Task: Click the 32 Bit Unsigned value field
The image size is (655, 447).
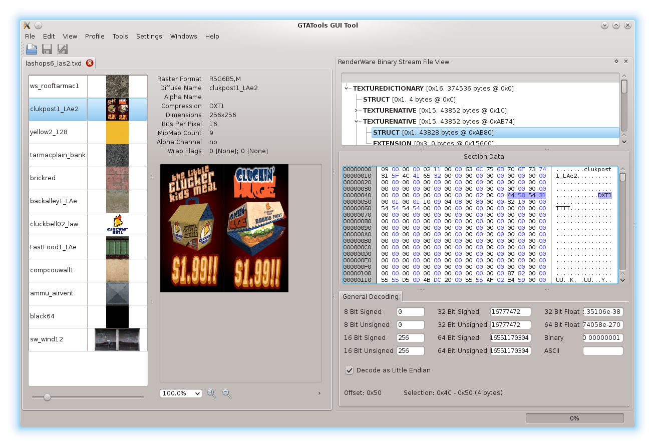Action: pyautogui.click(x=510, y=325)
